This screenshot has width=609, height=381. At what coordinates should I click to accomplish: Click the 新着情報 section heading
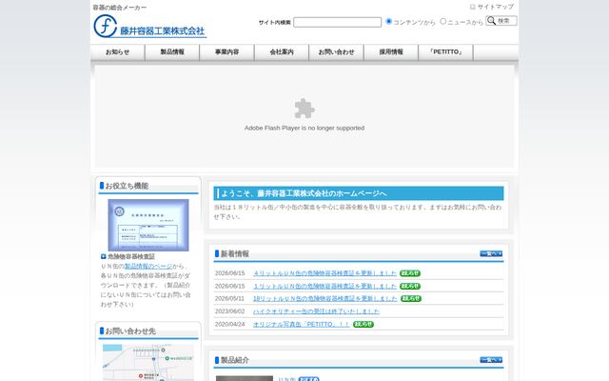[x=235, y=254]
